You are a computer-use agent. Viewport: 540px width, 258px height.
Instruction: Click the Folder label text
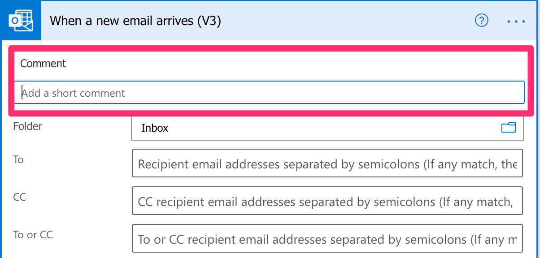tap(27, 127)
